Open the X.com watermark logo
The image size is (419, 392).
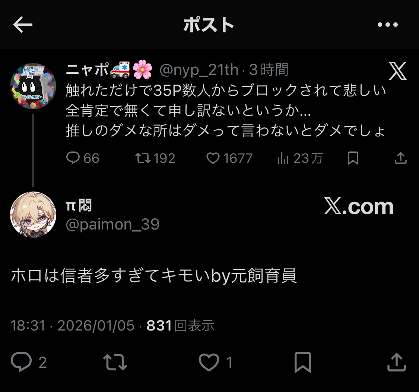pos(359,206)
